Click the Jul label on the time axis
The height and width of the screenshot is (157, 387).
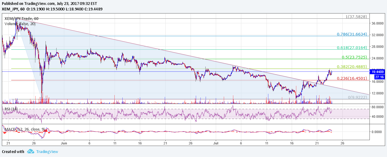(x=216, y=143)
